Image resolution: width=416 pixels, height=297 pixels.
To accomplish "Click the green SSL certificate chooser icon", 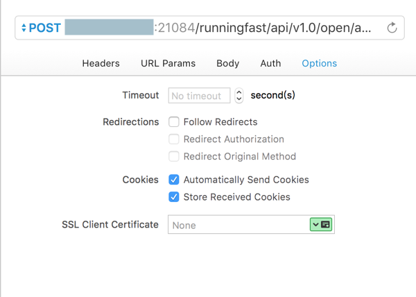I will pos(321,225).
